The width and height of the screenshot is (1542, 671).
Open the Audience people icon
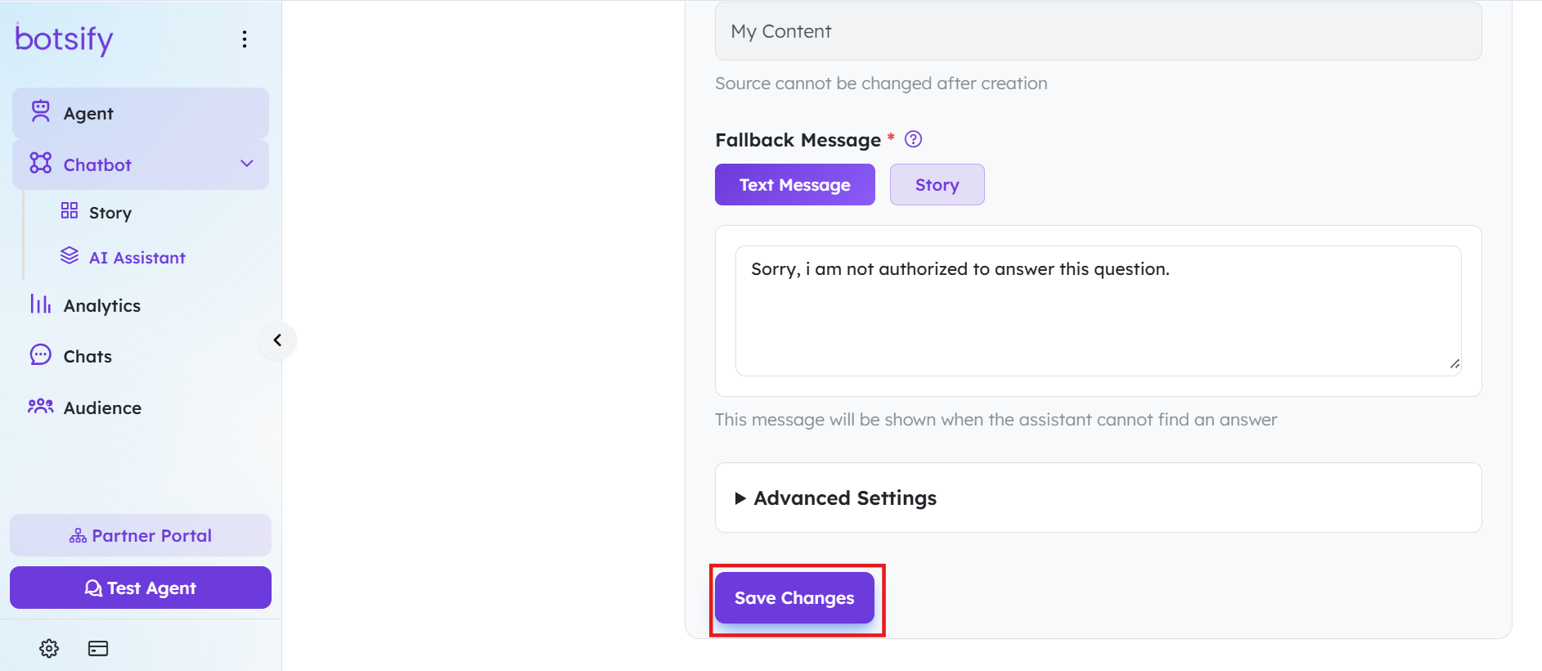[41, 406]
